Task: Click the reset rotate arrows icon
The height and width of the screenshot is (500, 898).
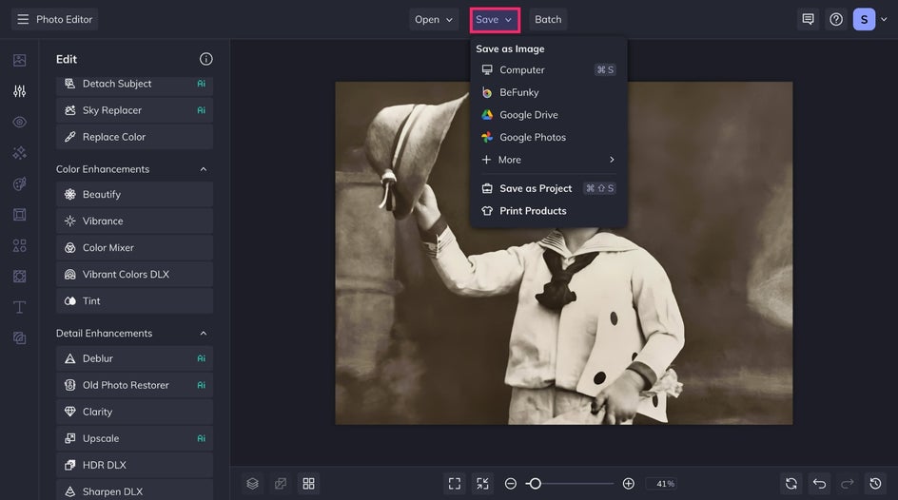Action: (x=791, y=484)
